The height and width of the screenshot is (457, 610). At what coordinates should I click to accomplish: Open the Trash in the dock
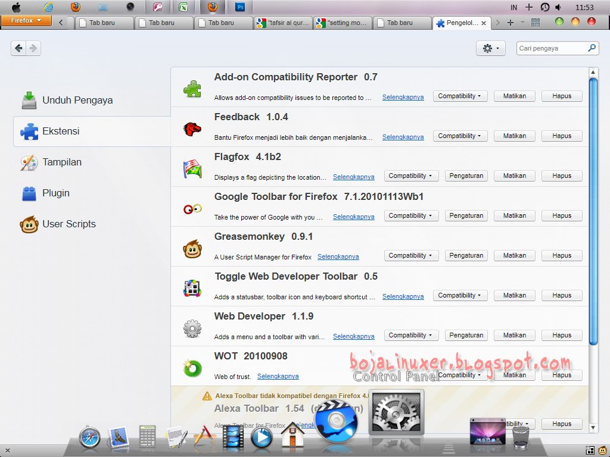(521, 437)
